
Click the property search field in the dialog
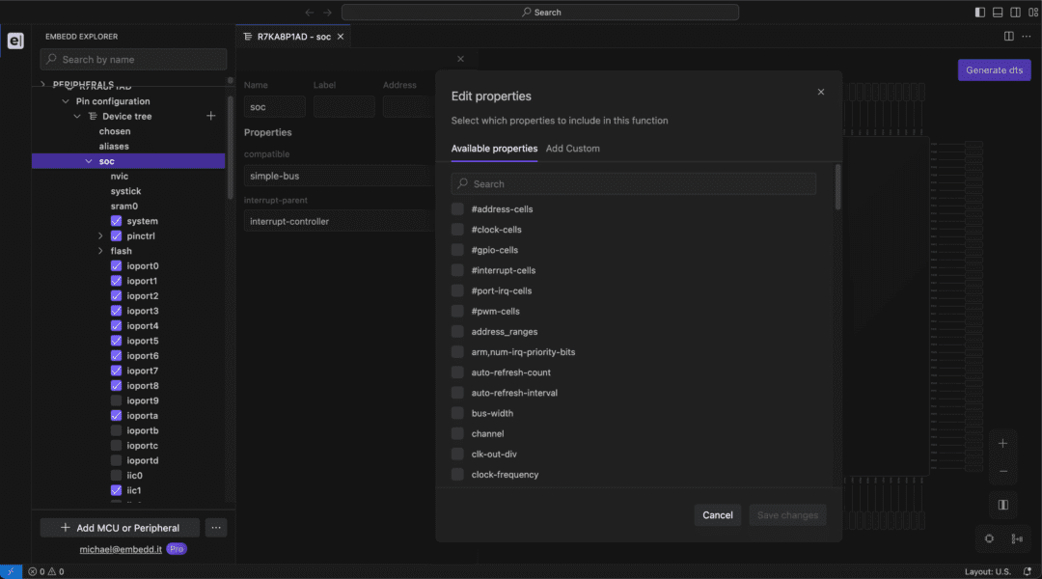(x=632, y=183)
